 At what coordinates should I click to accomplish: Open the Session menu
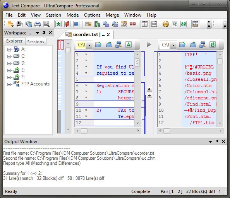coord(53,15)
